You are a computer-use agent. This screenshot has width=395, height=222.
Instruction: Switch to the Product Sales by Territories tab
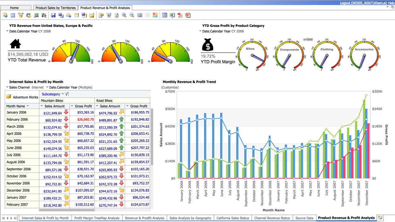(x=55, y=7)
